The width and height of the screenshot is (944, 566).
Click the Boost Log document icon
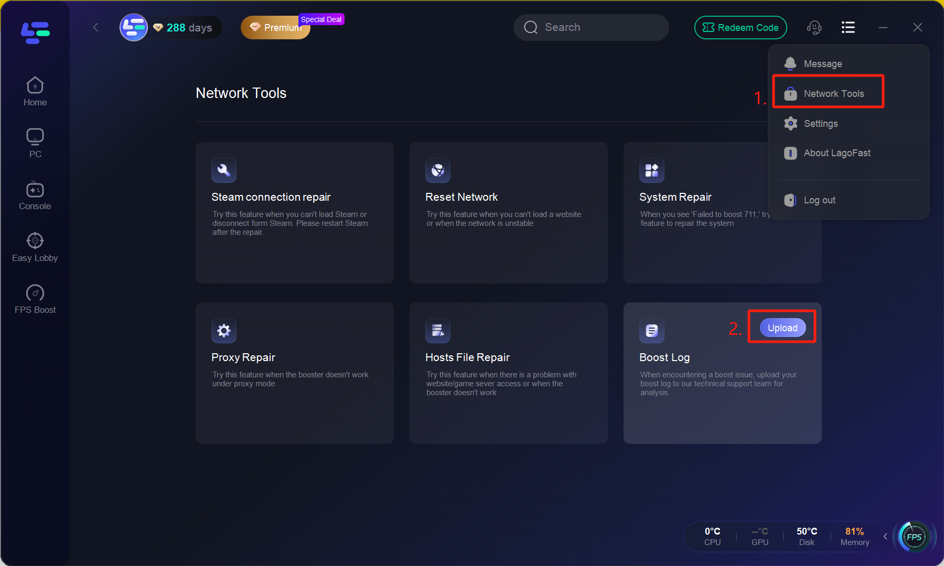click(652, 331)
